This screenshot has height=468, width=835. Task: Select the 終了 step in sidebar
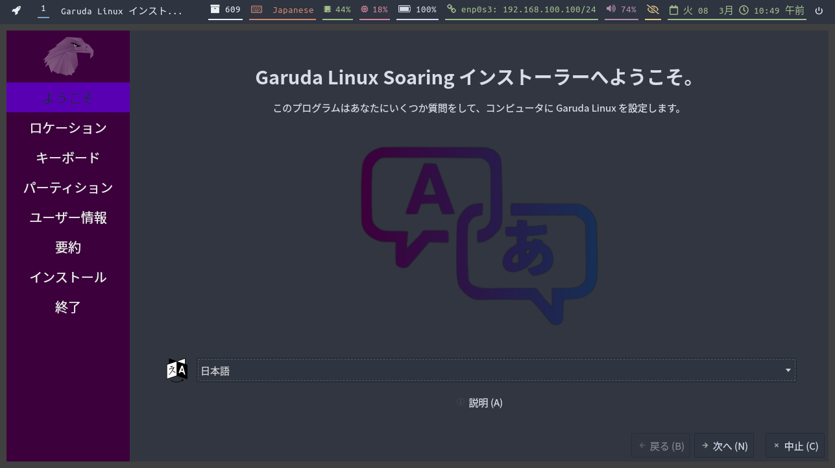point(68,307)
